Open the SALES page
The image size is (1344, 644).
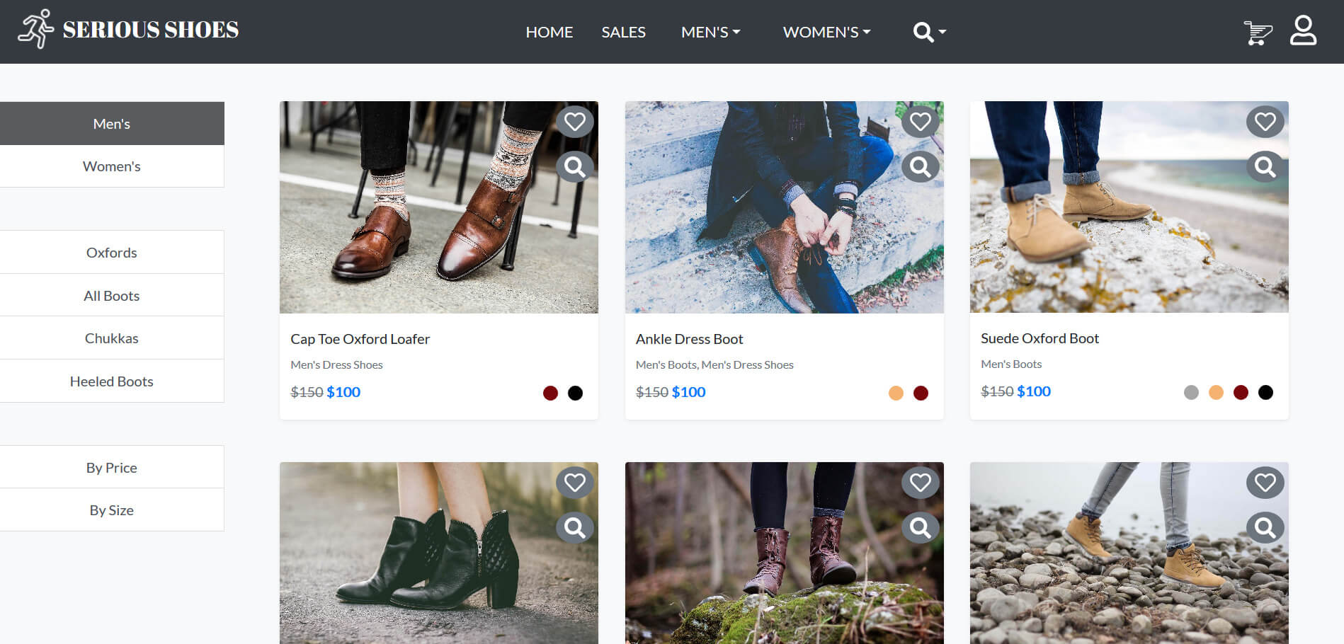(623, 32)
